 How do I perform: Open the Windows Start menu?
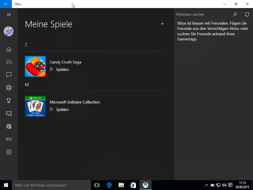(6, 185)
